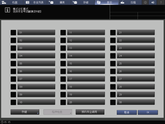Select memory slot 11
The height and width of the screenshot is (124, 165).
tap(86, 33)
